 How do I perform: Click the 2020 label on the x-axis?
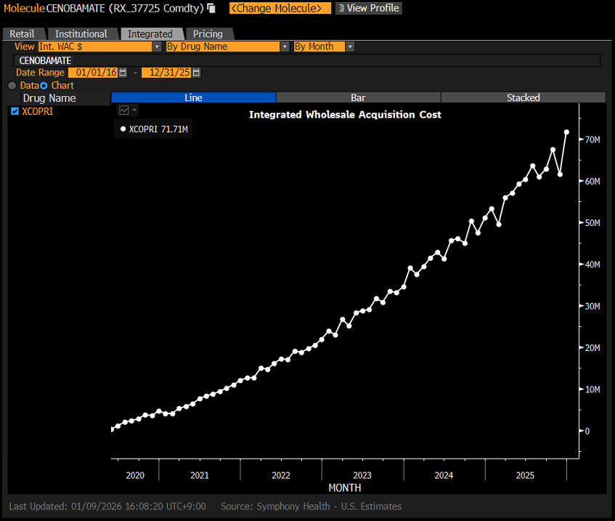tap(135, 475)
